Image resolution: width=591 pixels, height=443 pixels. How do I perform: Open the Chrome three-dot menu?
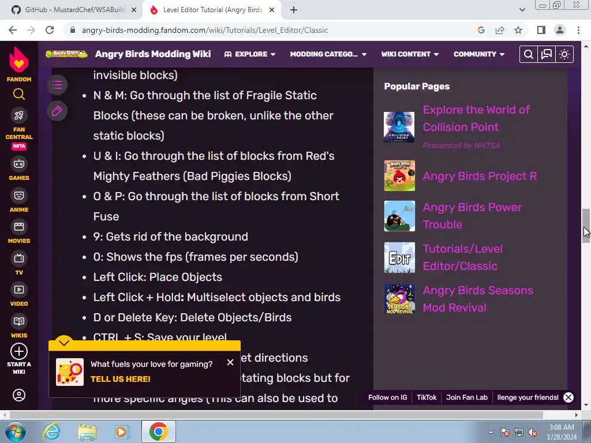578,30
